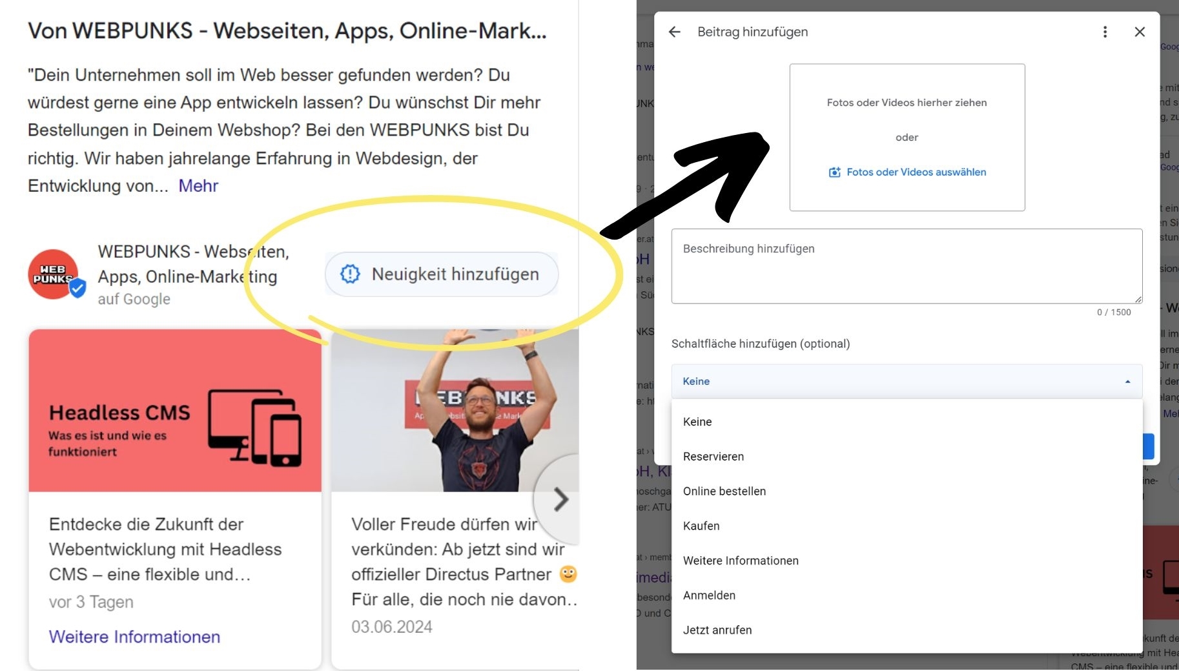
Task: Close the Beitrag hinzufügen dialog
Action: [x=1140, y=32]
